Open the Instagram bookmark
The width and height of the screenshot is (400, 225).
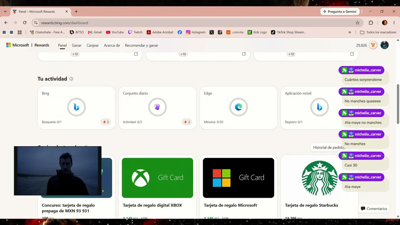(196, 32)
